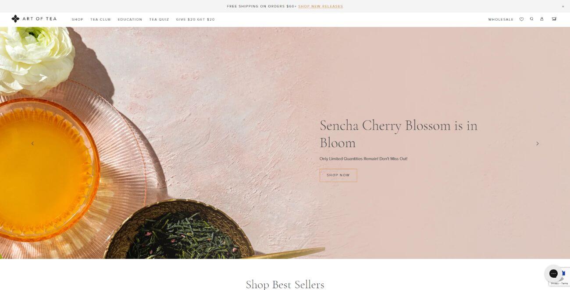The width and height of the screenshot is (570, 290).
Task: Open the search magnifier icon
Action: coord(531,19)
